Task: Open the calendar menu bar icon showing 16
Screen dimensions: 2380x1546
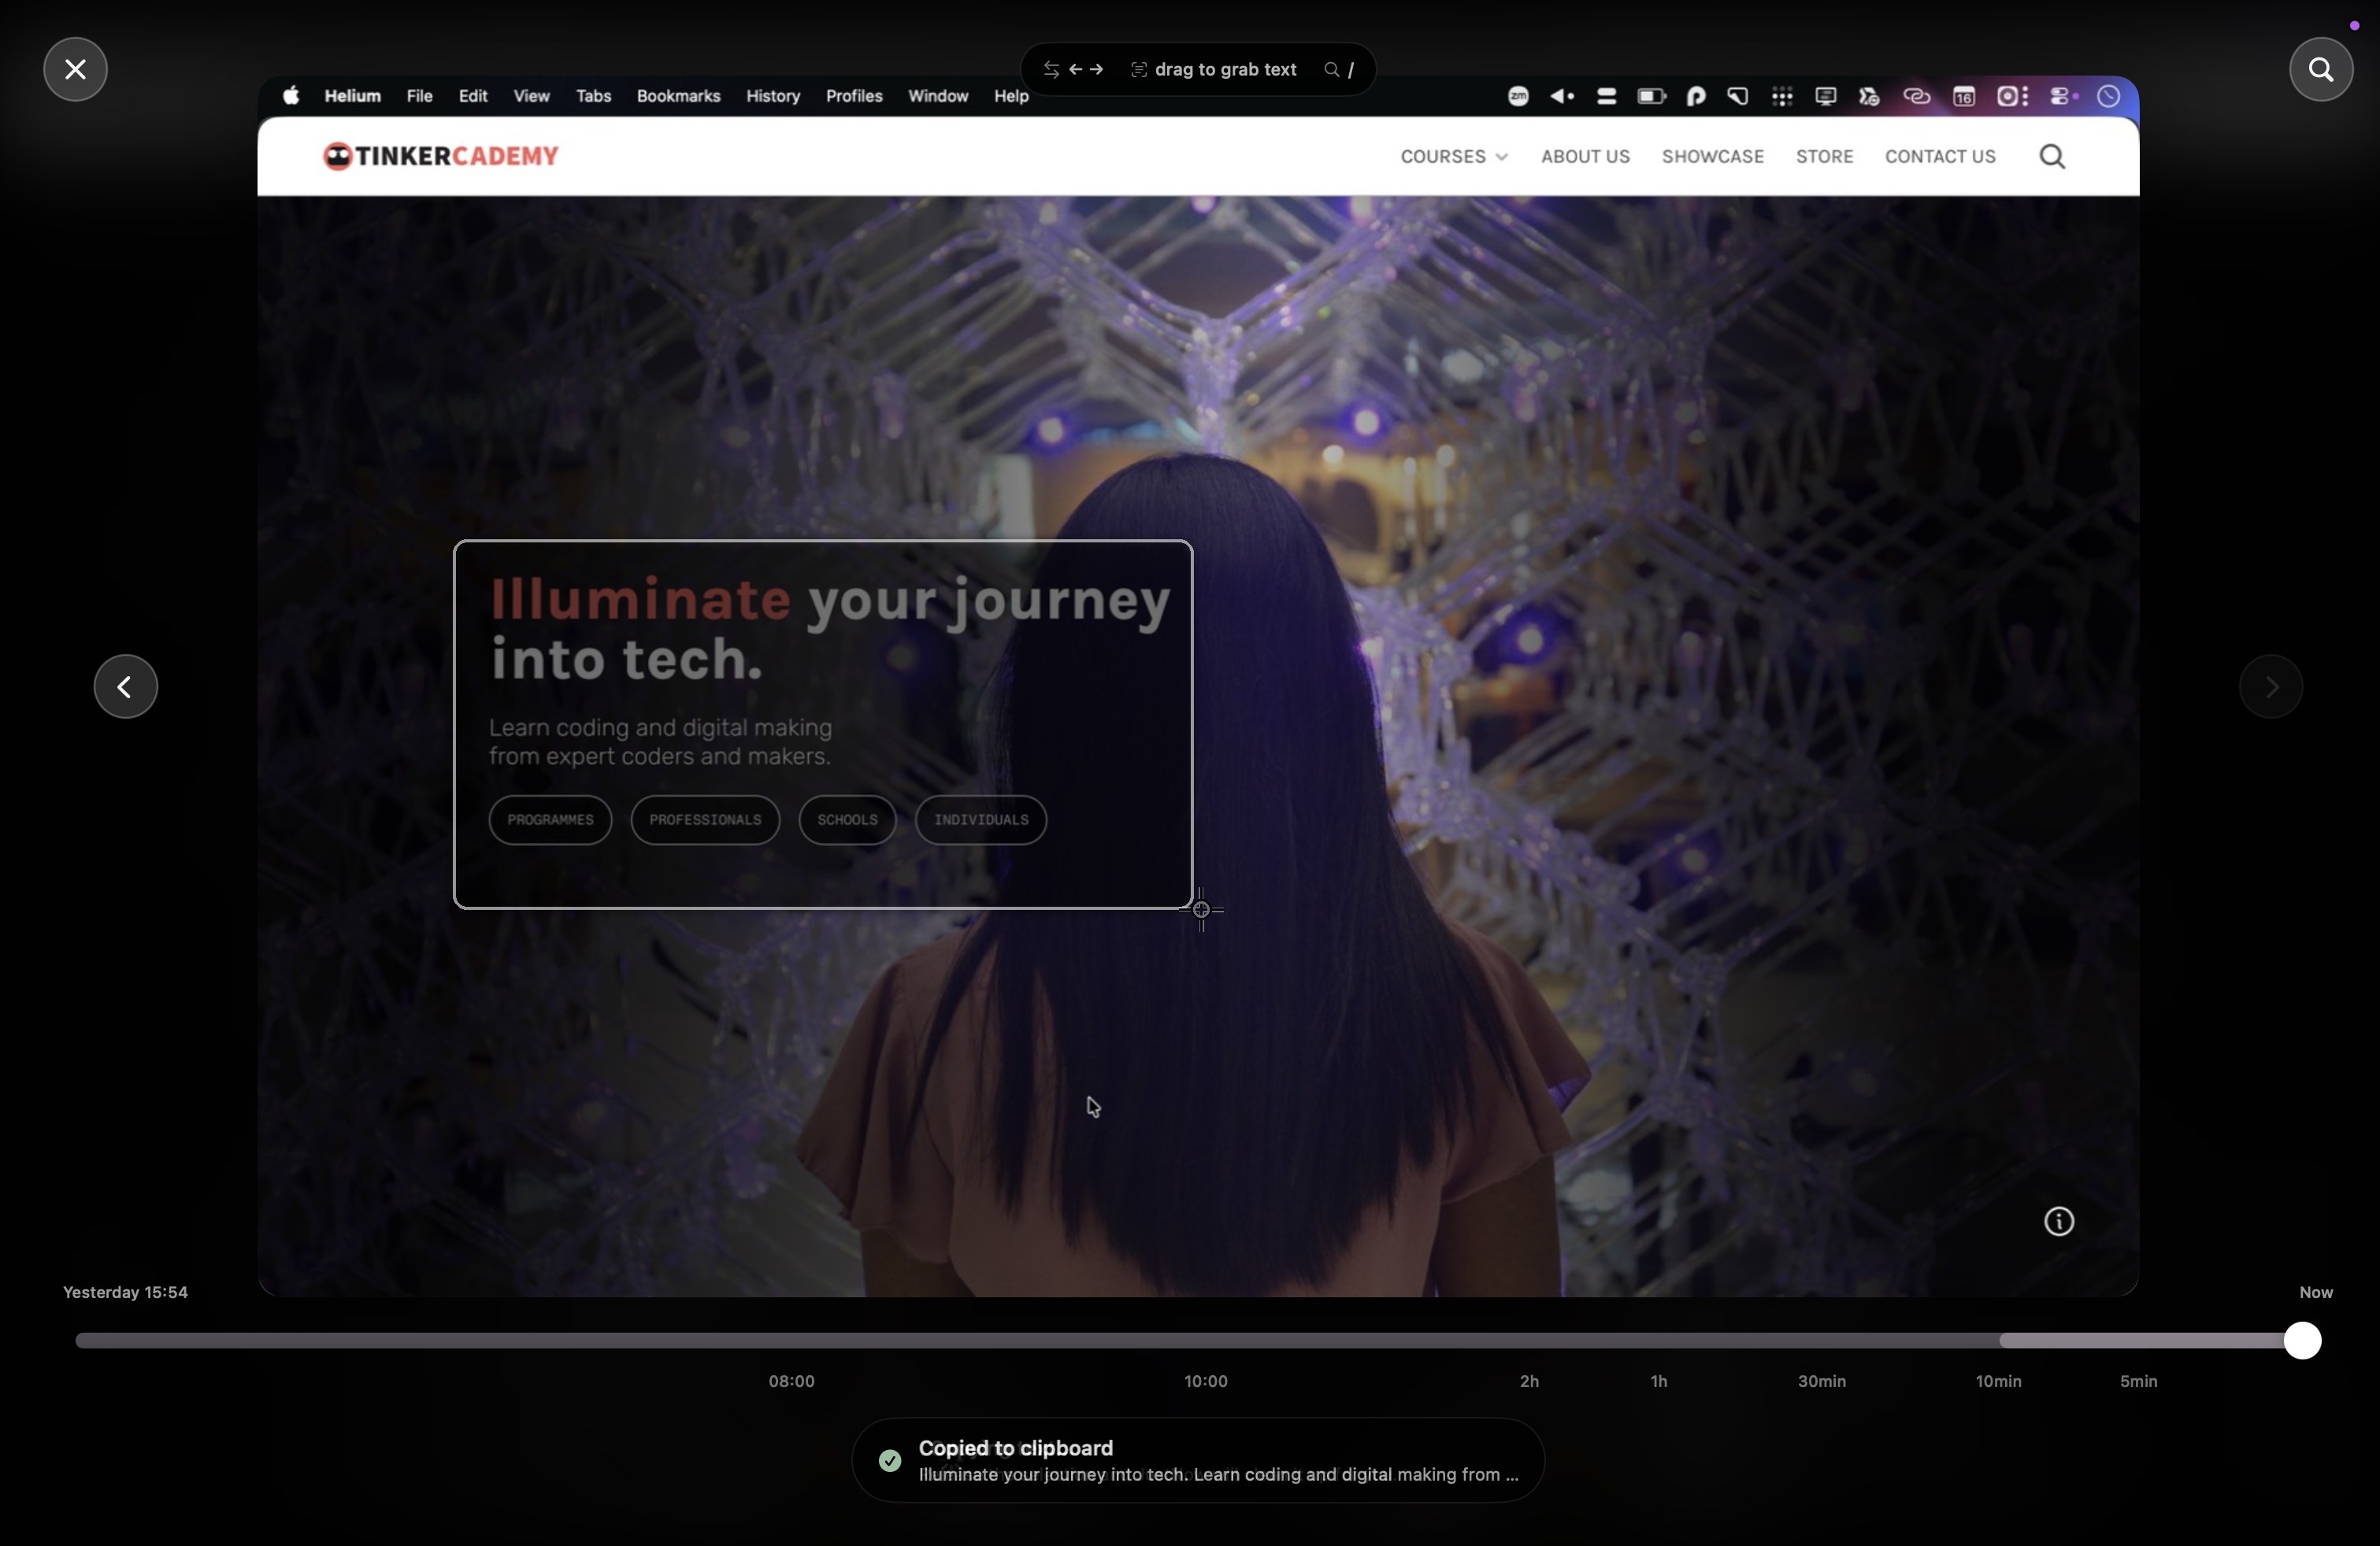Action: [1963, 96]
